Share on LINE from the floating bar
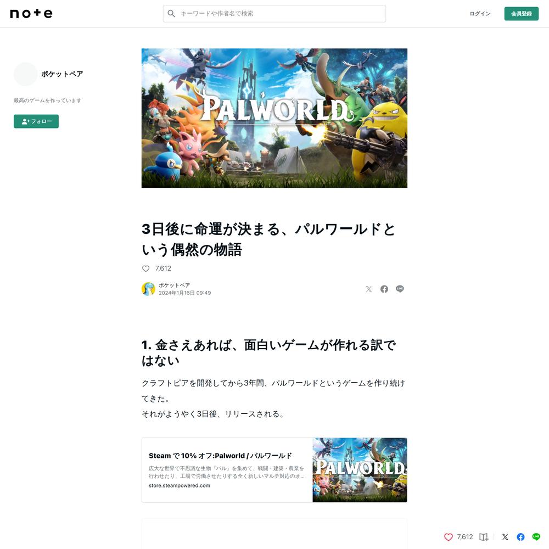The image size is (549, 549). 536,537
